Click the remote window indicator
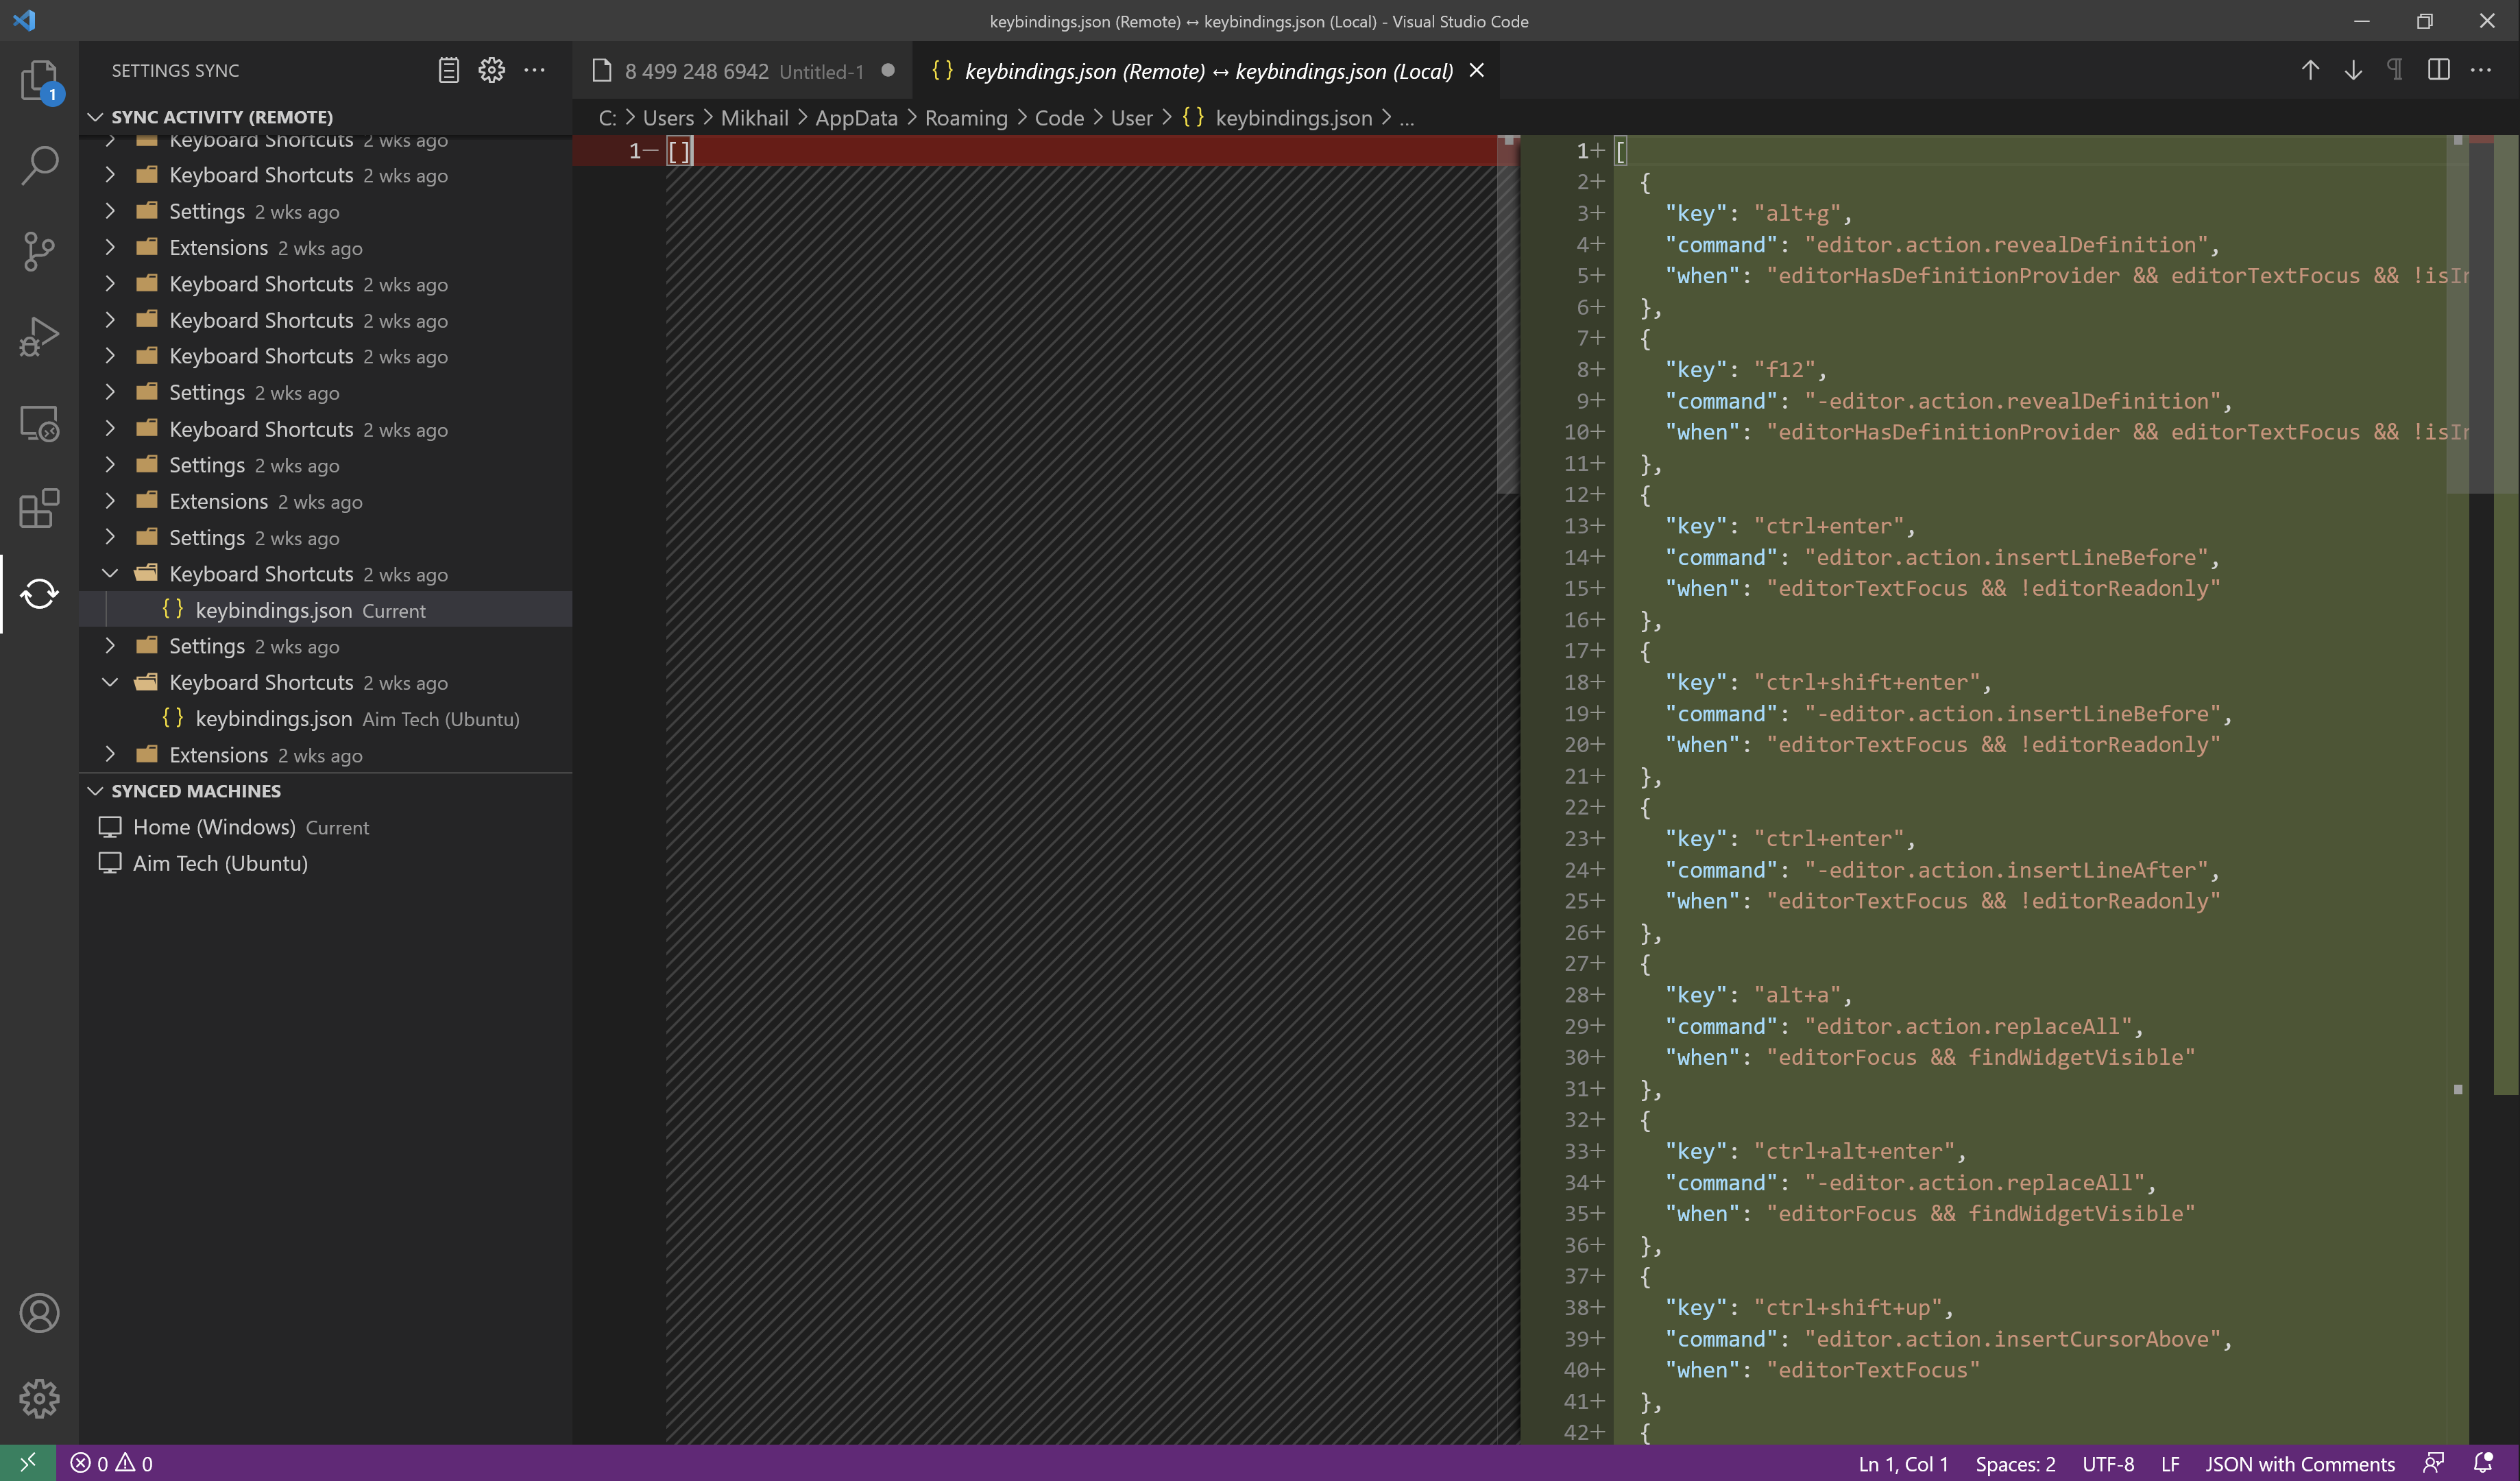Image resolution: width=2520 pixels, height=1481 pixels. pyautogui.click(x=28, y=1463)
